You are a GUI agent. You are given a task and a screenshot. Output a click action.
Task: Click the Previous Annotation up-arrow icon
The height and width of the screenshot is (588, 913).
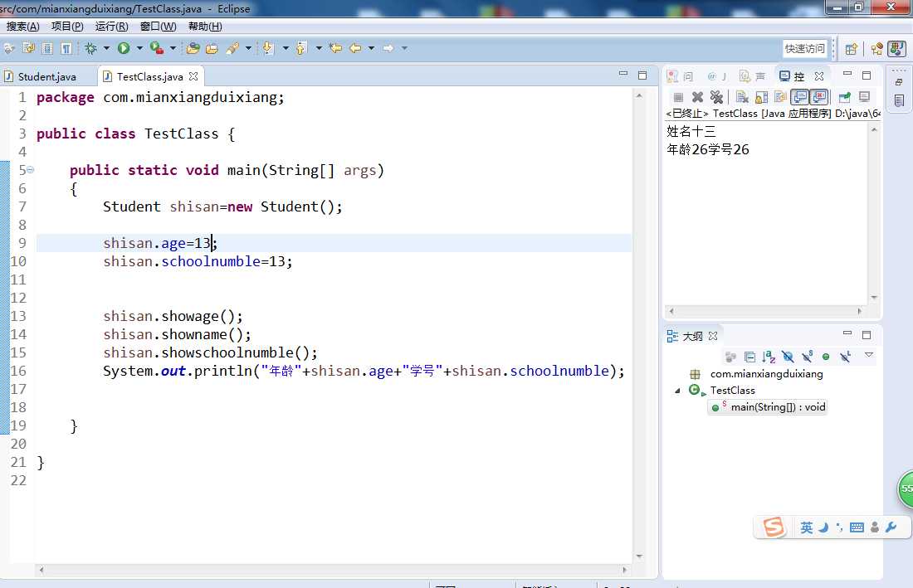(x=301, y=48)
